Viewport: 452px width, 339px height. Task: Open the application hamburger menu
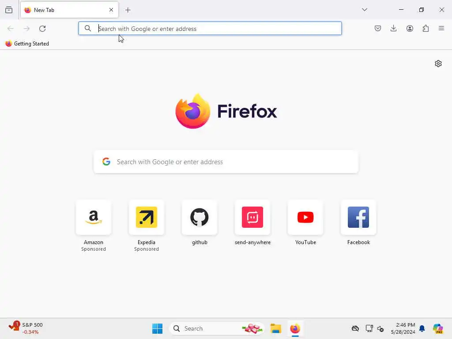click(x=441, y=28)
